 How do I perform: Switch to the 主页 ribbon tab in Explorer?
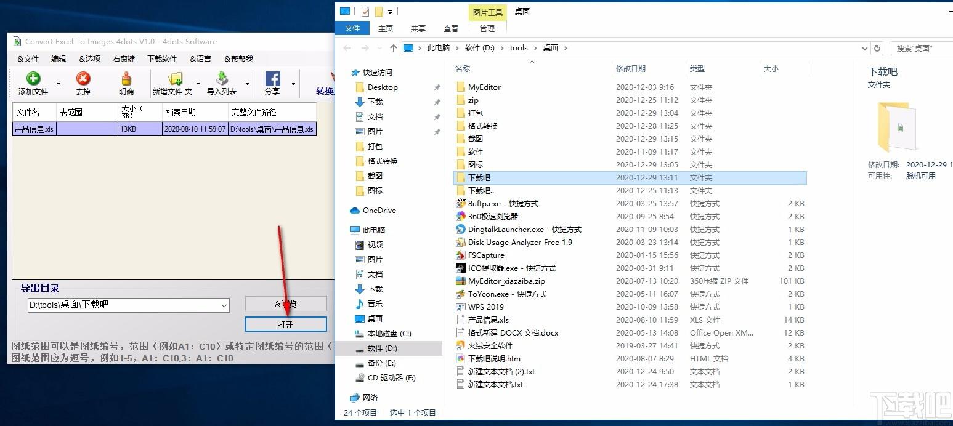[386, 28]
